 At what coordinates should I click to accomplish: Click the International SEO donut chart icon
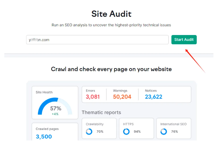(163, 132)
